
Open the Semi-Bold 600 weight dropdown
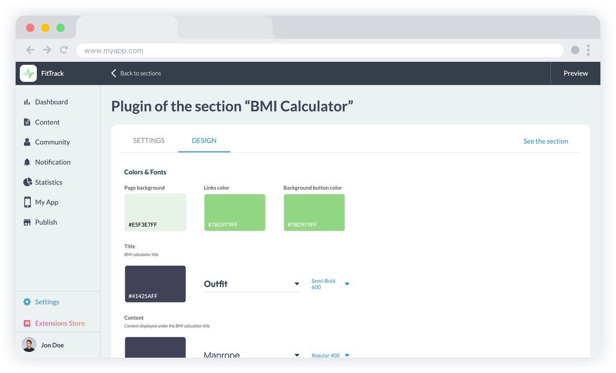[x=346, y=284]
